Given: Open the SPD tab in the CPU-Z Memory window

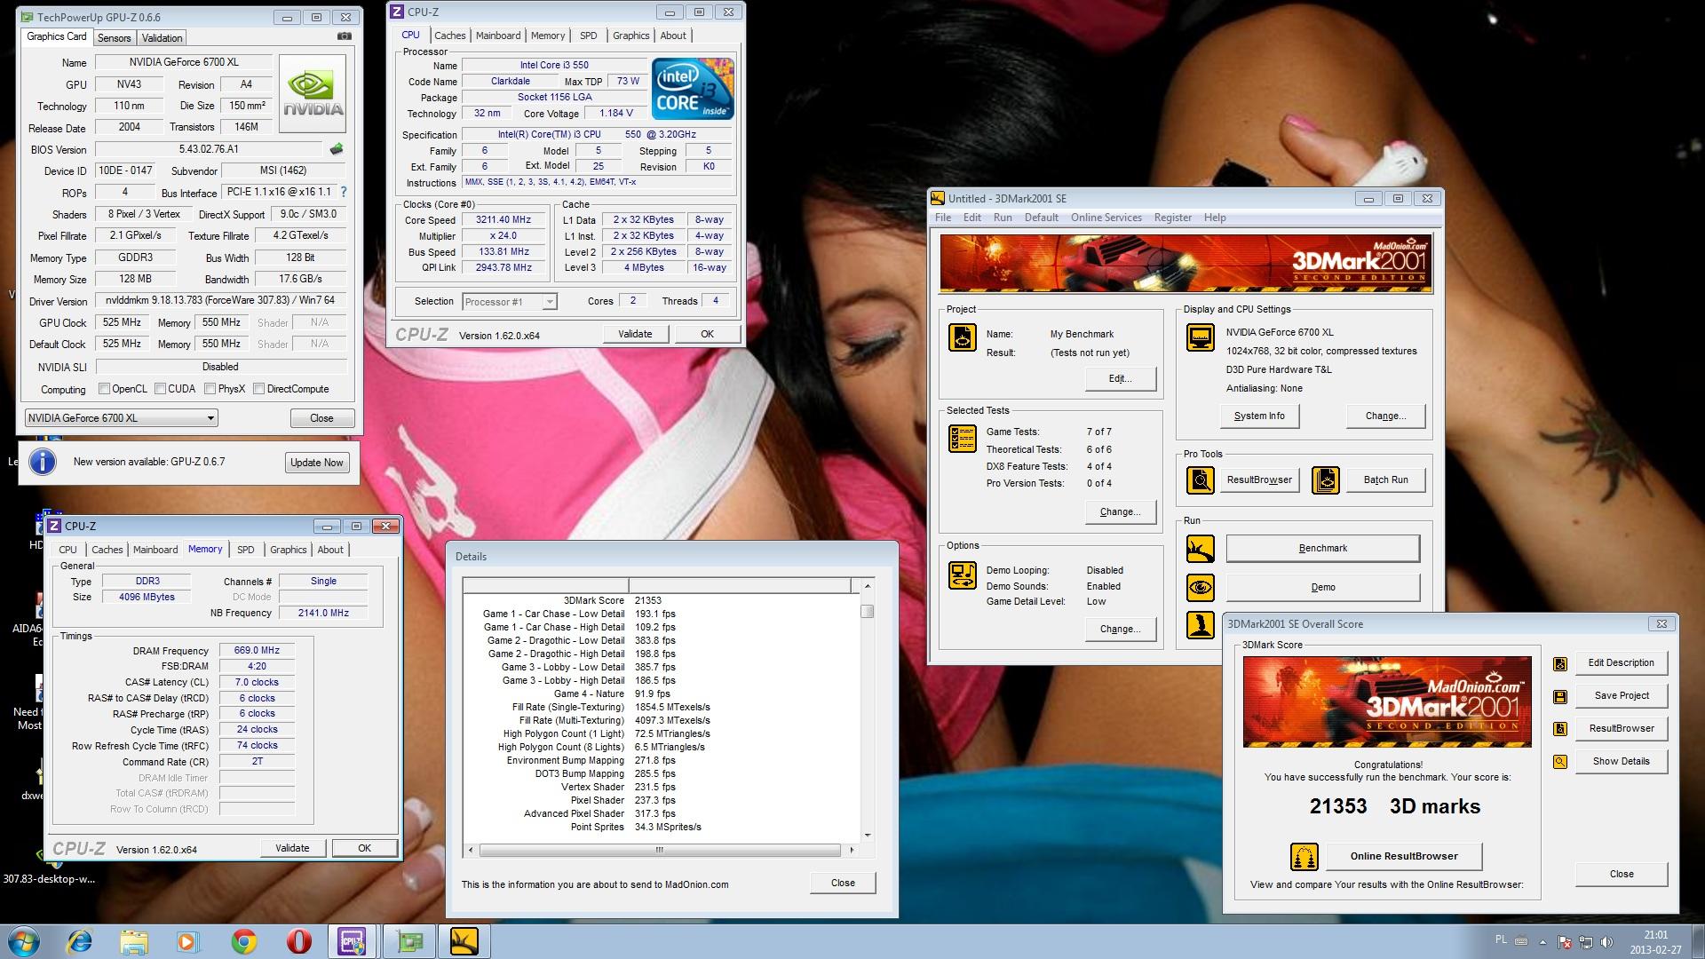Looking at the screenshot, I should (246, 550).
